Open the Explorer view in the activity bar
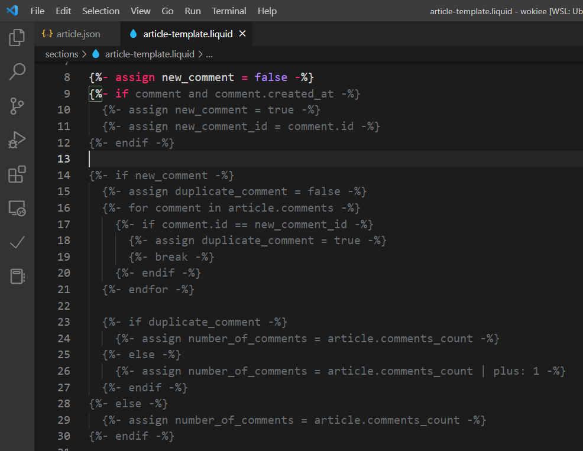Image resolution: width=583 pixels, height=451 pixels. tap(17, 38)
